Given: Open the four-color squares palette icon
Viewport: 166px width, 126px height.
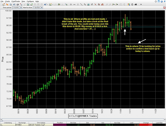Looking at the screenshot, I should [129, 4].
